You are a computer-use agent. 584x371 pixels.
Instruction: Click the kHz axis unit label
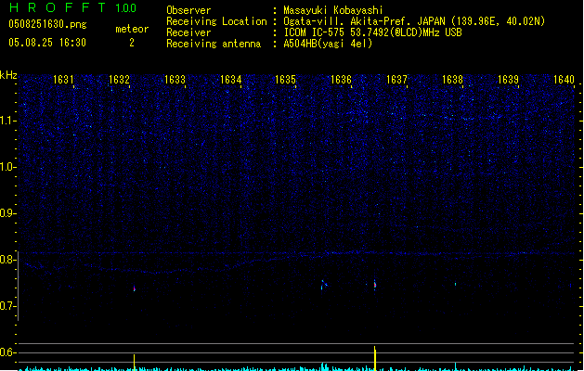pyautogui.click(x=9, y=74)
